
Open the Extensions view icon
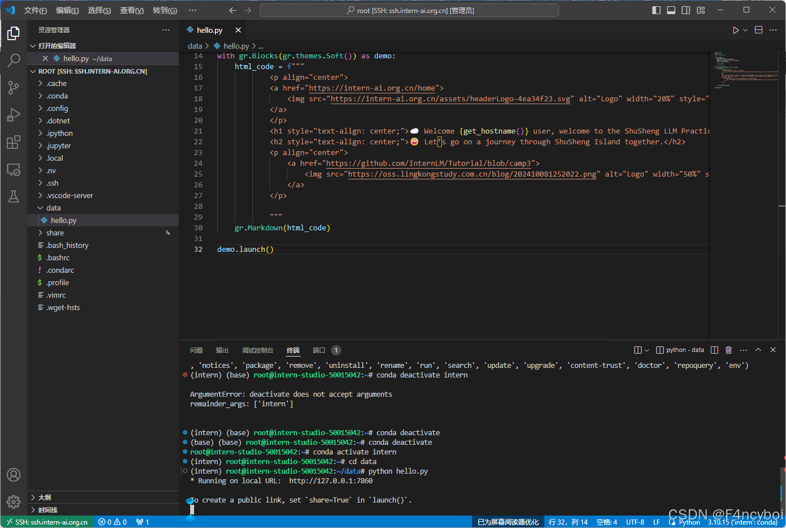tap(14, 142)
